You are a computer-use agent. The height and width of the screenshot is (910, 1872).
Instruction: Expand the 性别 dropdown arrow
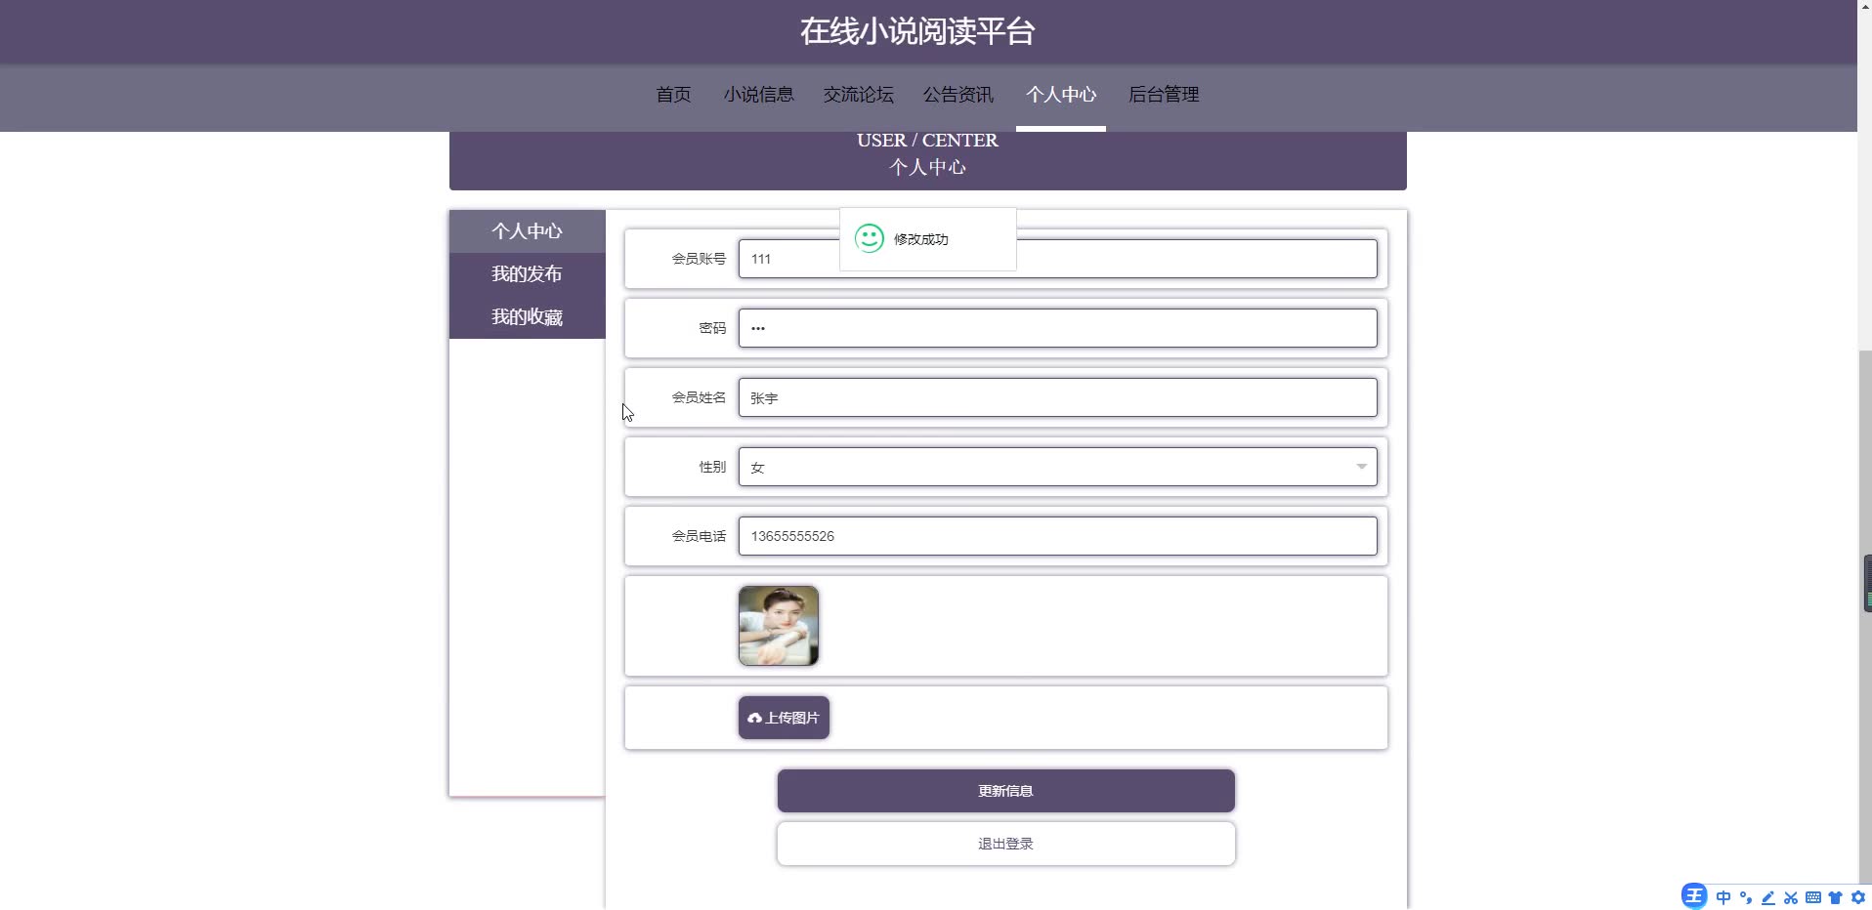tap(1361, 467)
